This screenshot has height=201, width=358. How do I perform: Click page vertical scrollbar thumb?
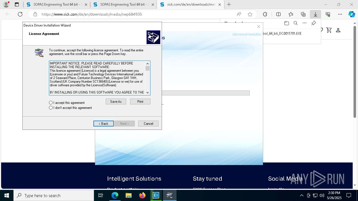point(355,71)
